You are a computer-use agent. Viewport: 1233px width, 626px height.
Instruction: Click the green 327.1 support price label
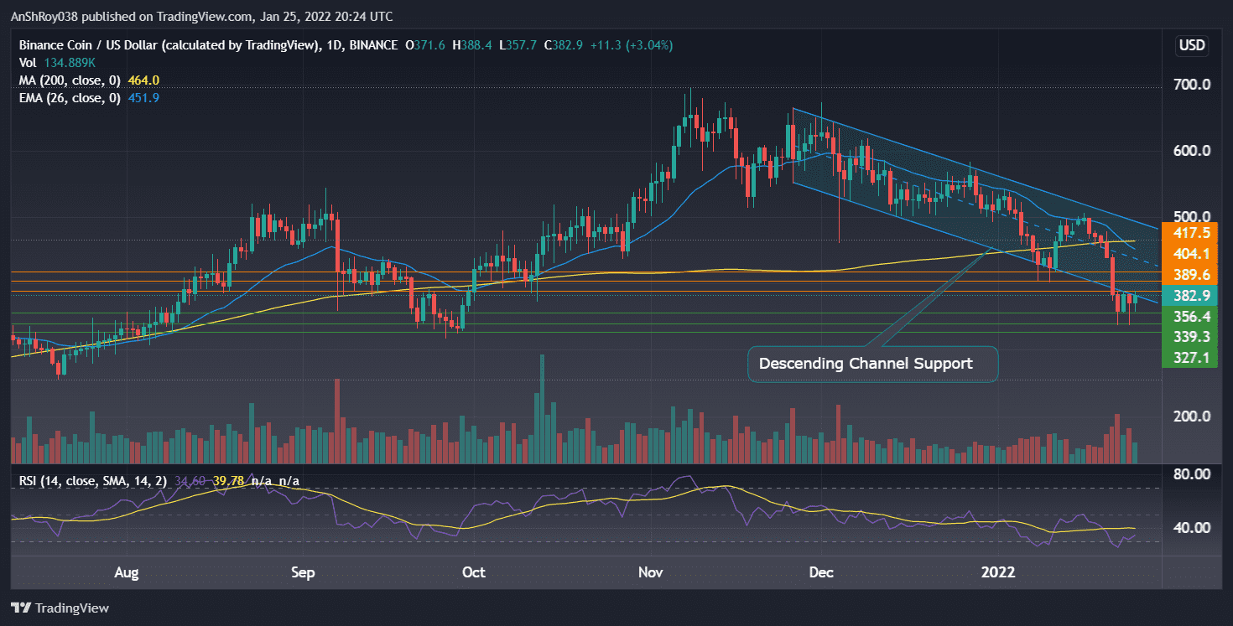(x=1190, y=358)
